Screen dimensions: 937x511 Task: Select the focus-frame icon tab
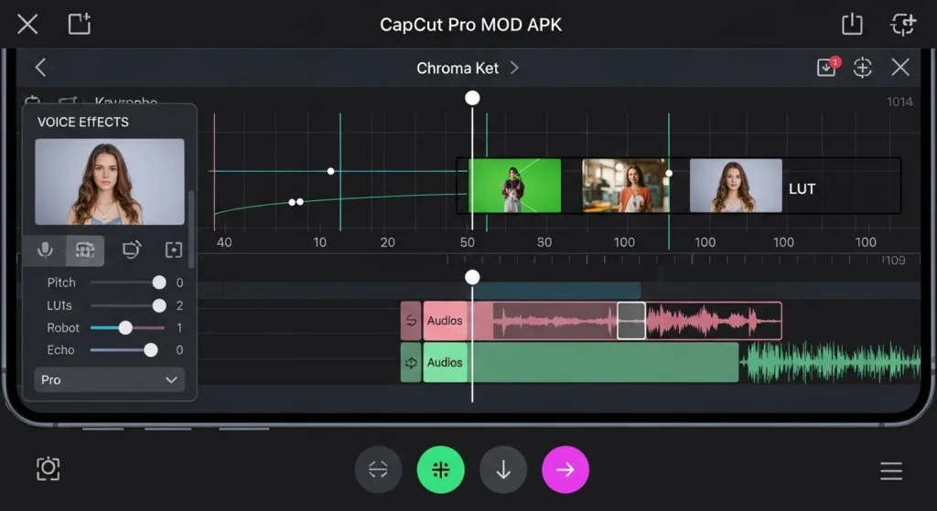click(x=173, y=250)
